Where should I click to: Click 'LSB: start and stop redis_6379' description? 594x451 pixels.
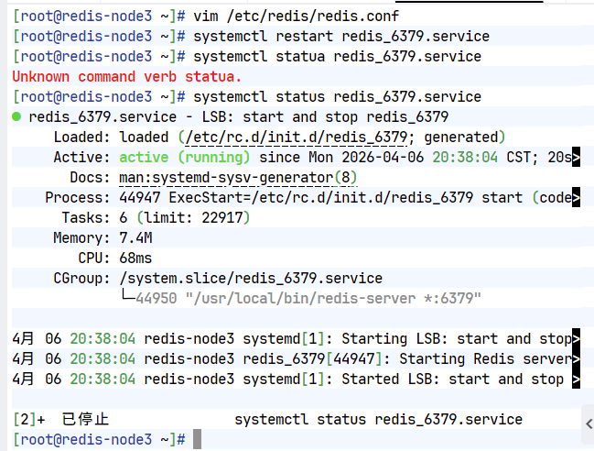[x=325, y=116]
